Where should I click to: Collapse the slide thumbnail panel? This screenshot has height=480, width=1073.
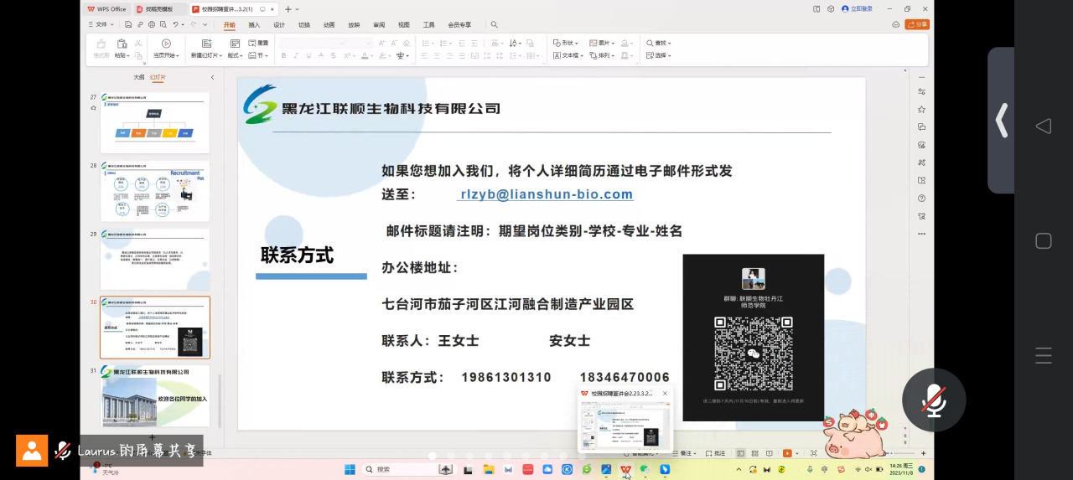tap(212, 77)
